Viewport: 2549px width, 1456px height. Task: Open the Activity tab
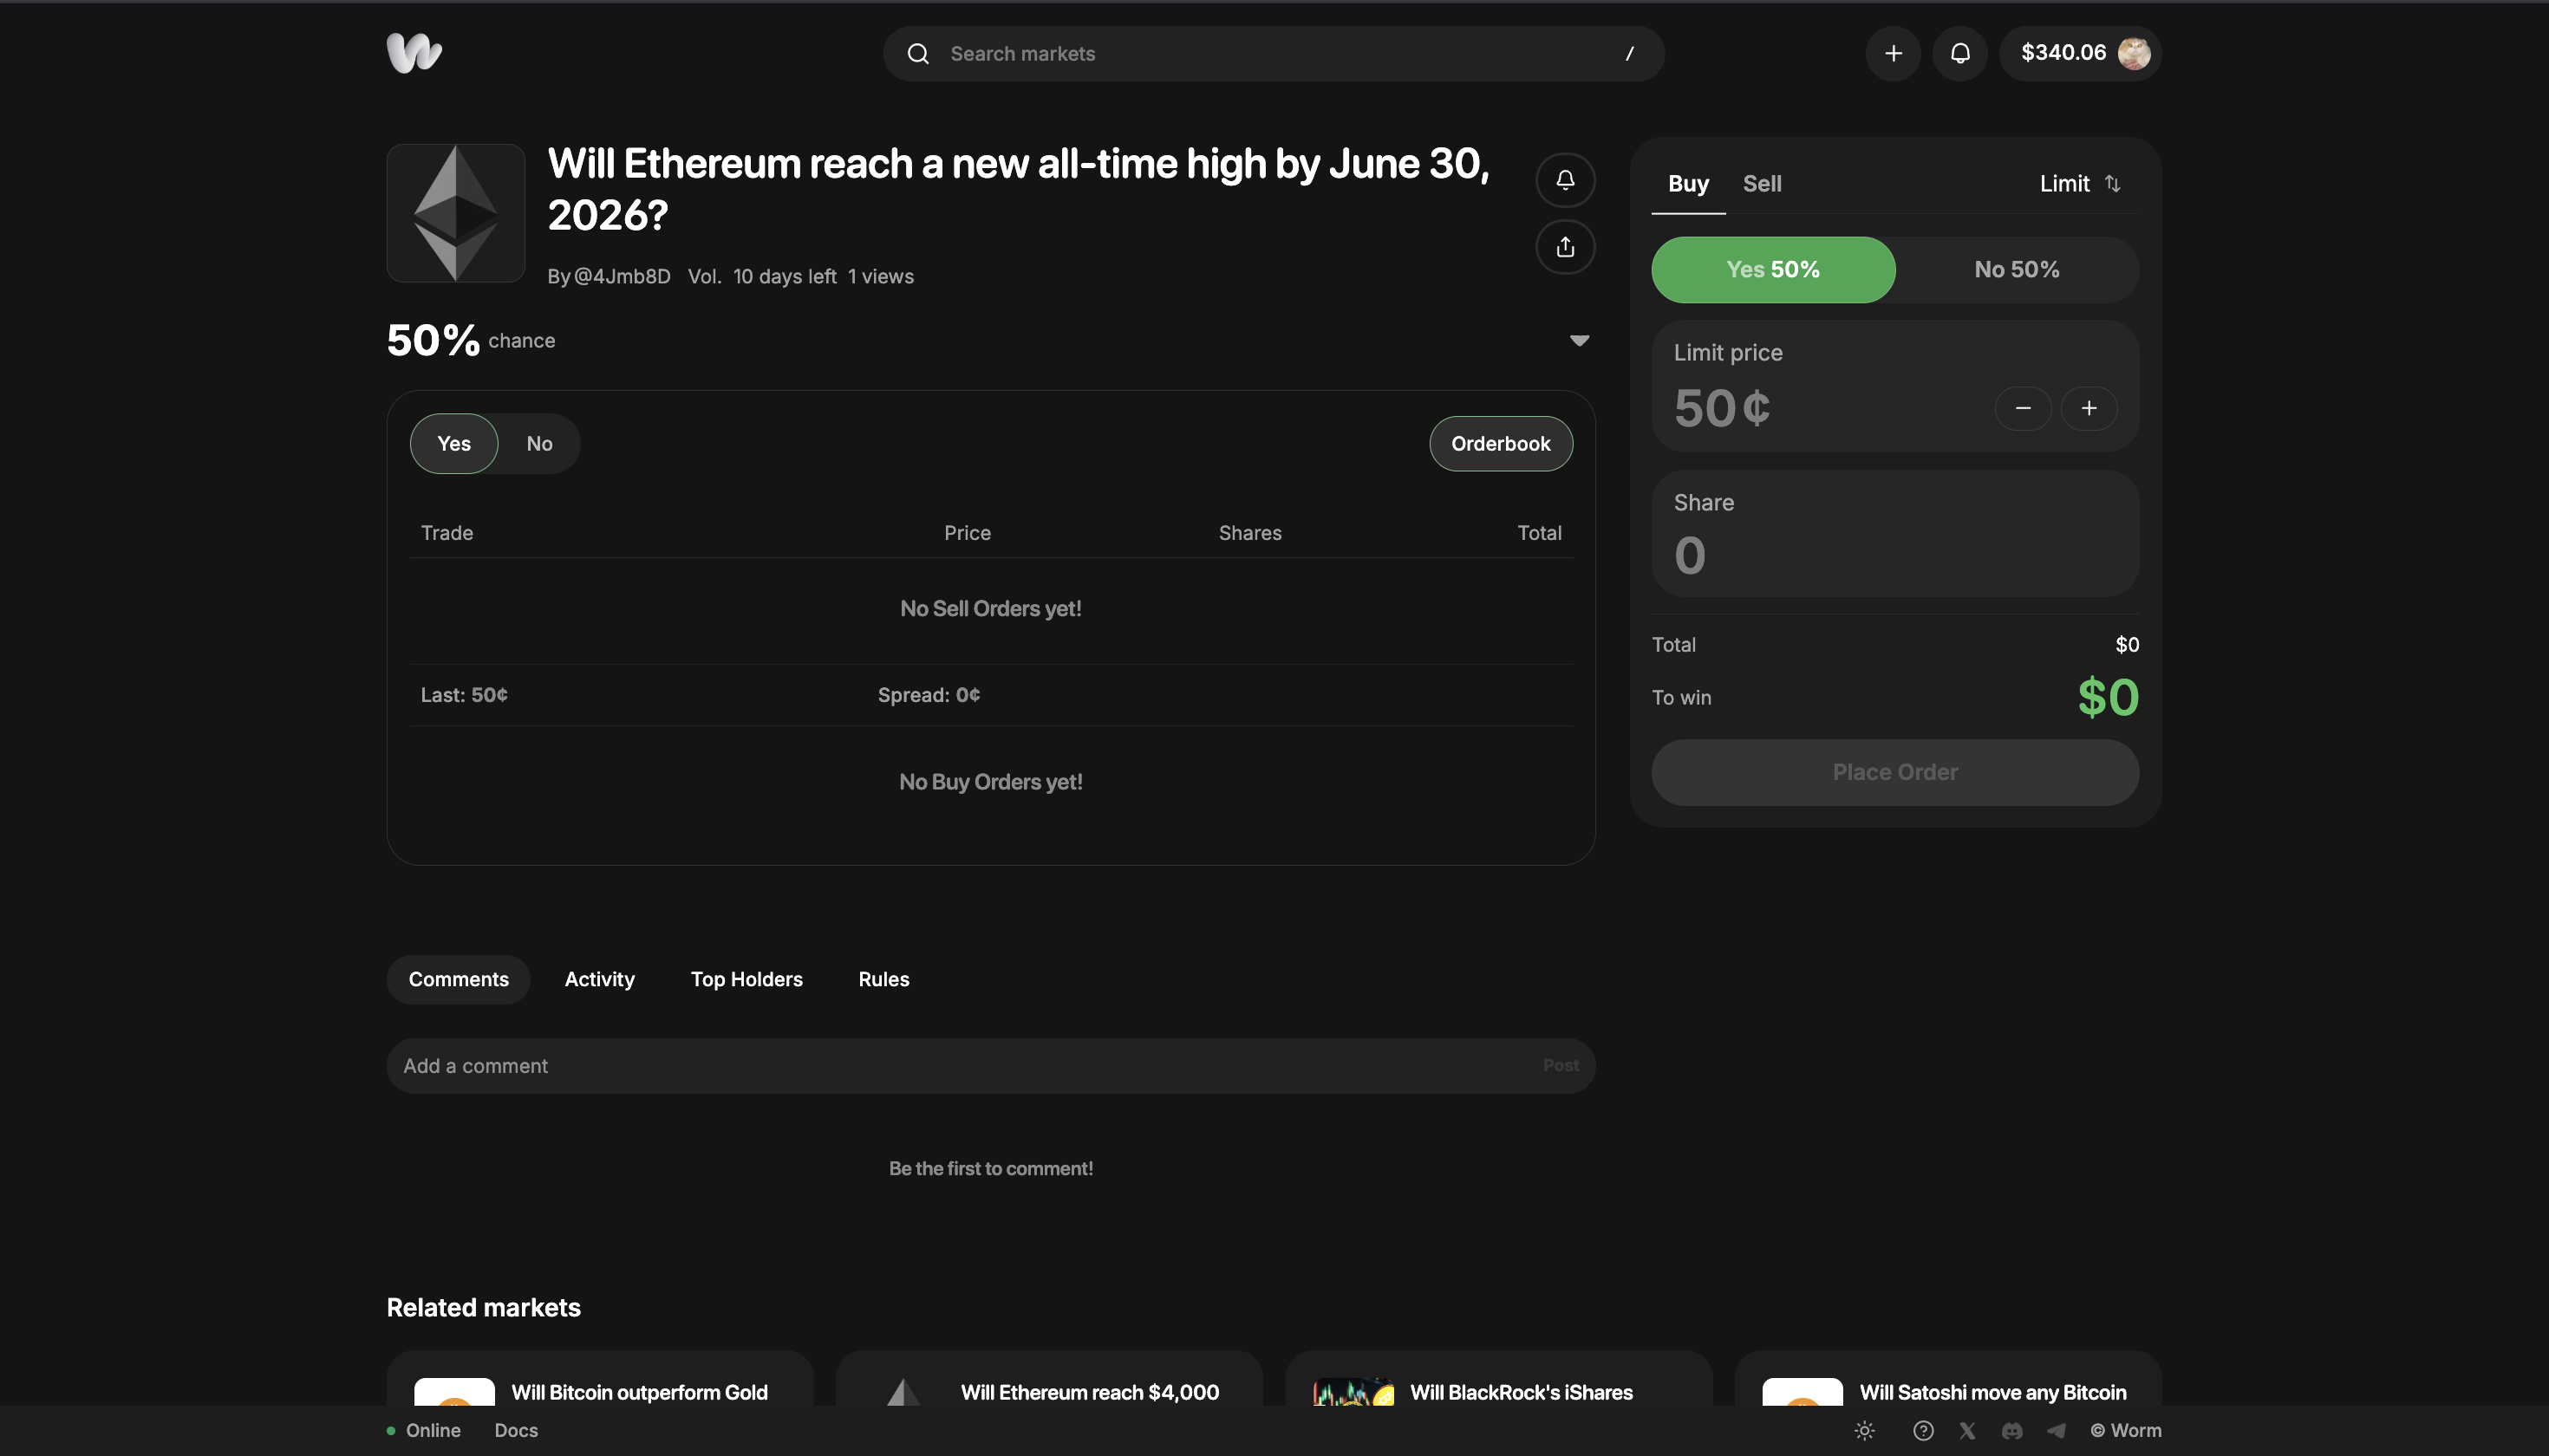click(599, 980)
